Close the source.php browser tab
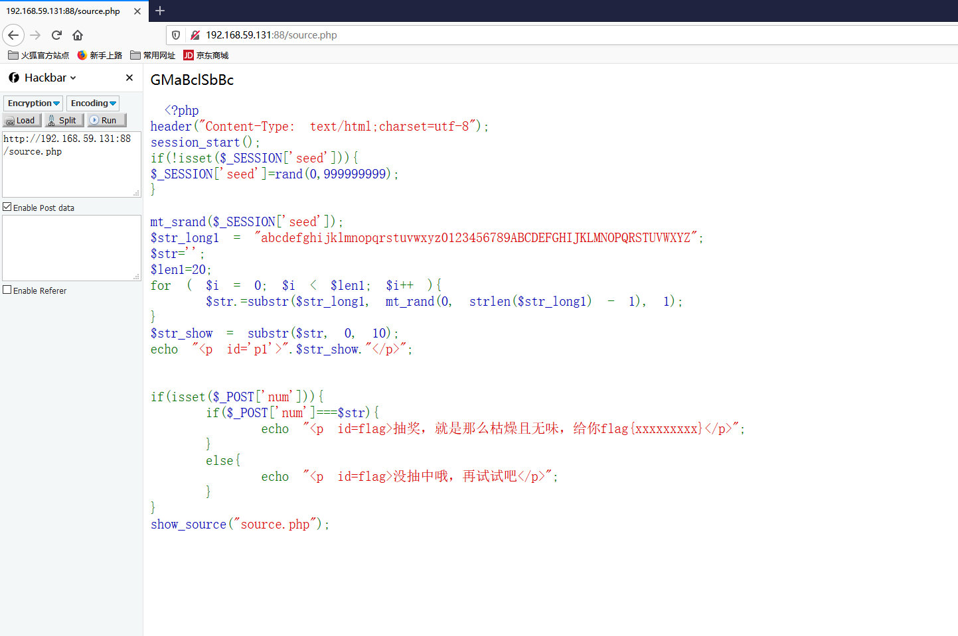The image size is (958, 636). pyautogui.click(x=137, y=11)
